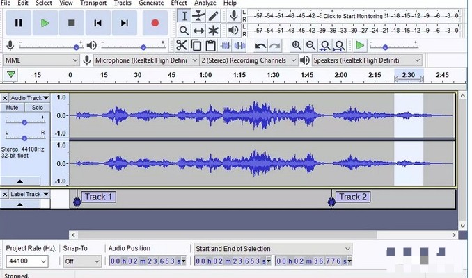The width and height of the screenshot is (472, 278).
Task: Open the File menu
Action: pos(6,3)
